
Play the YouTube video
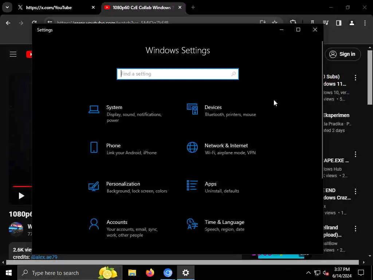(21, 196)
